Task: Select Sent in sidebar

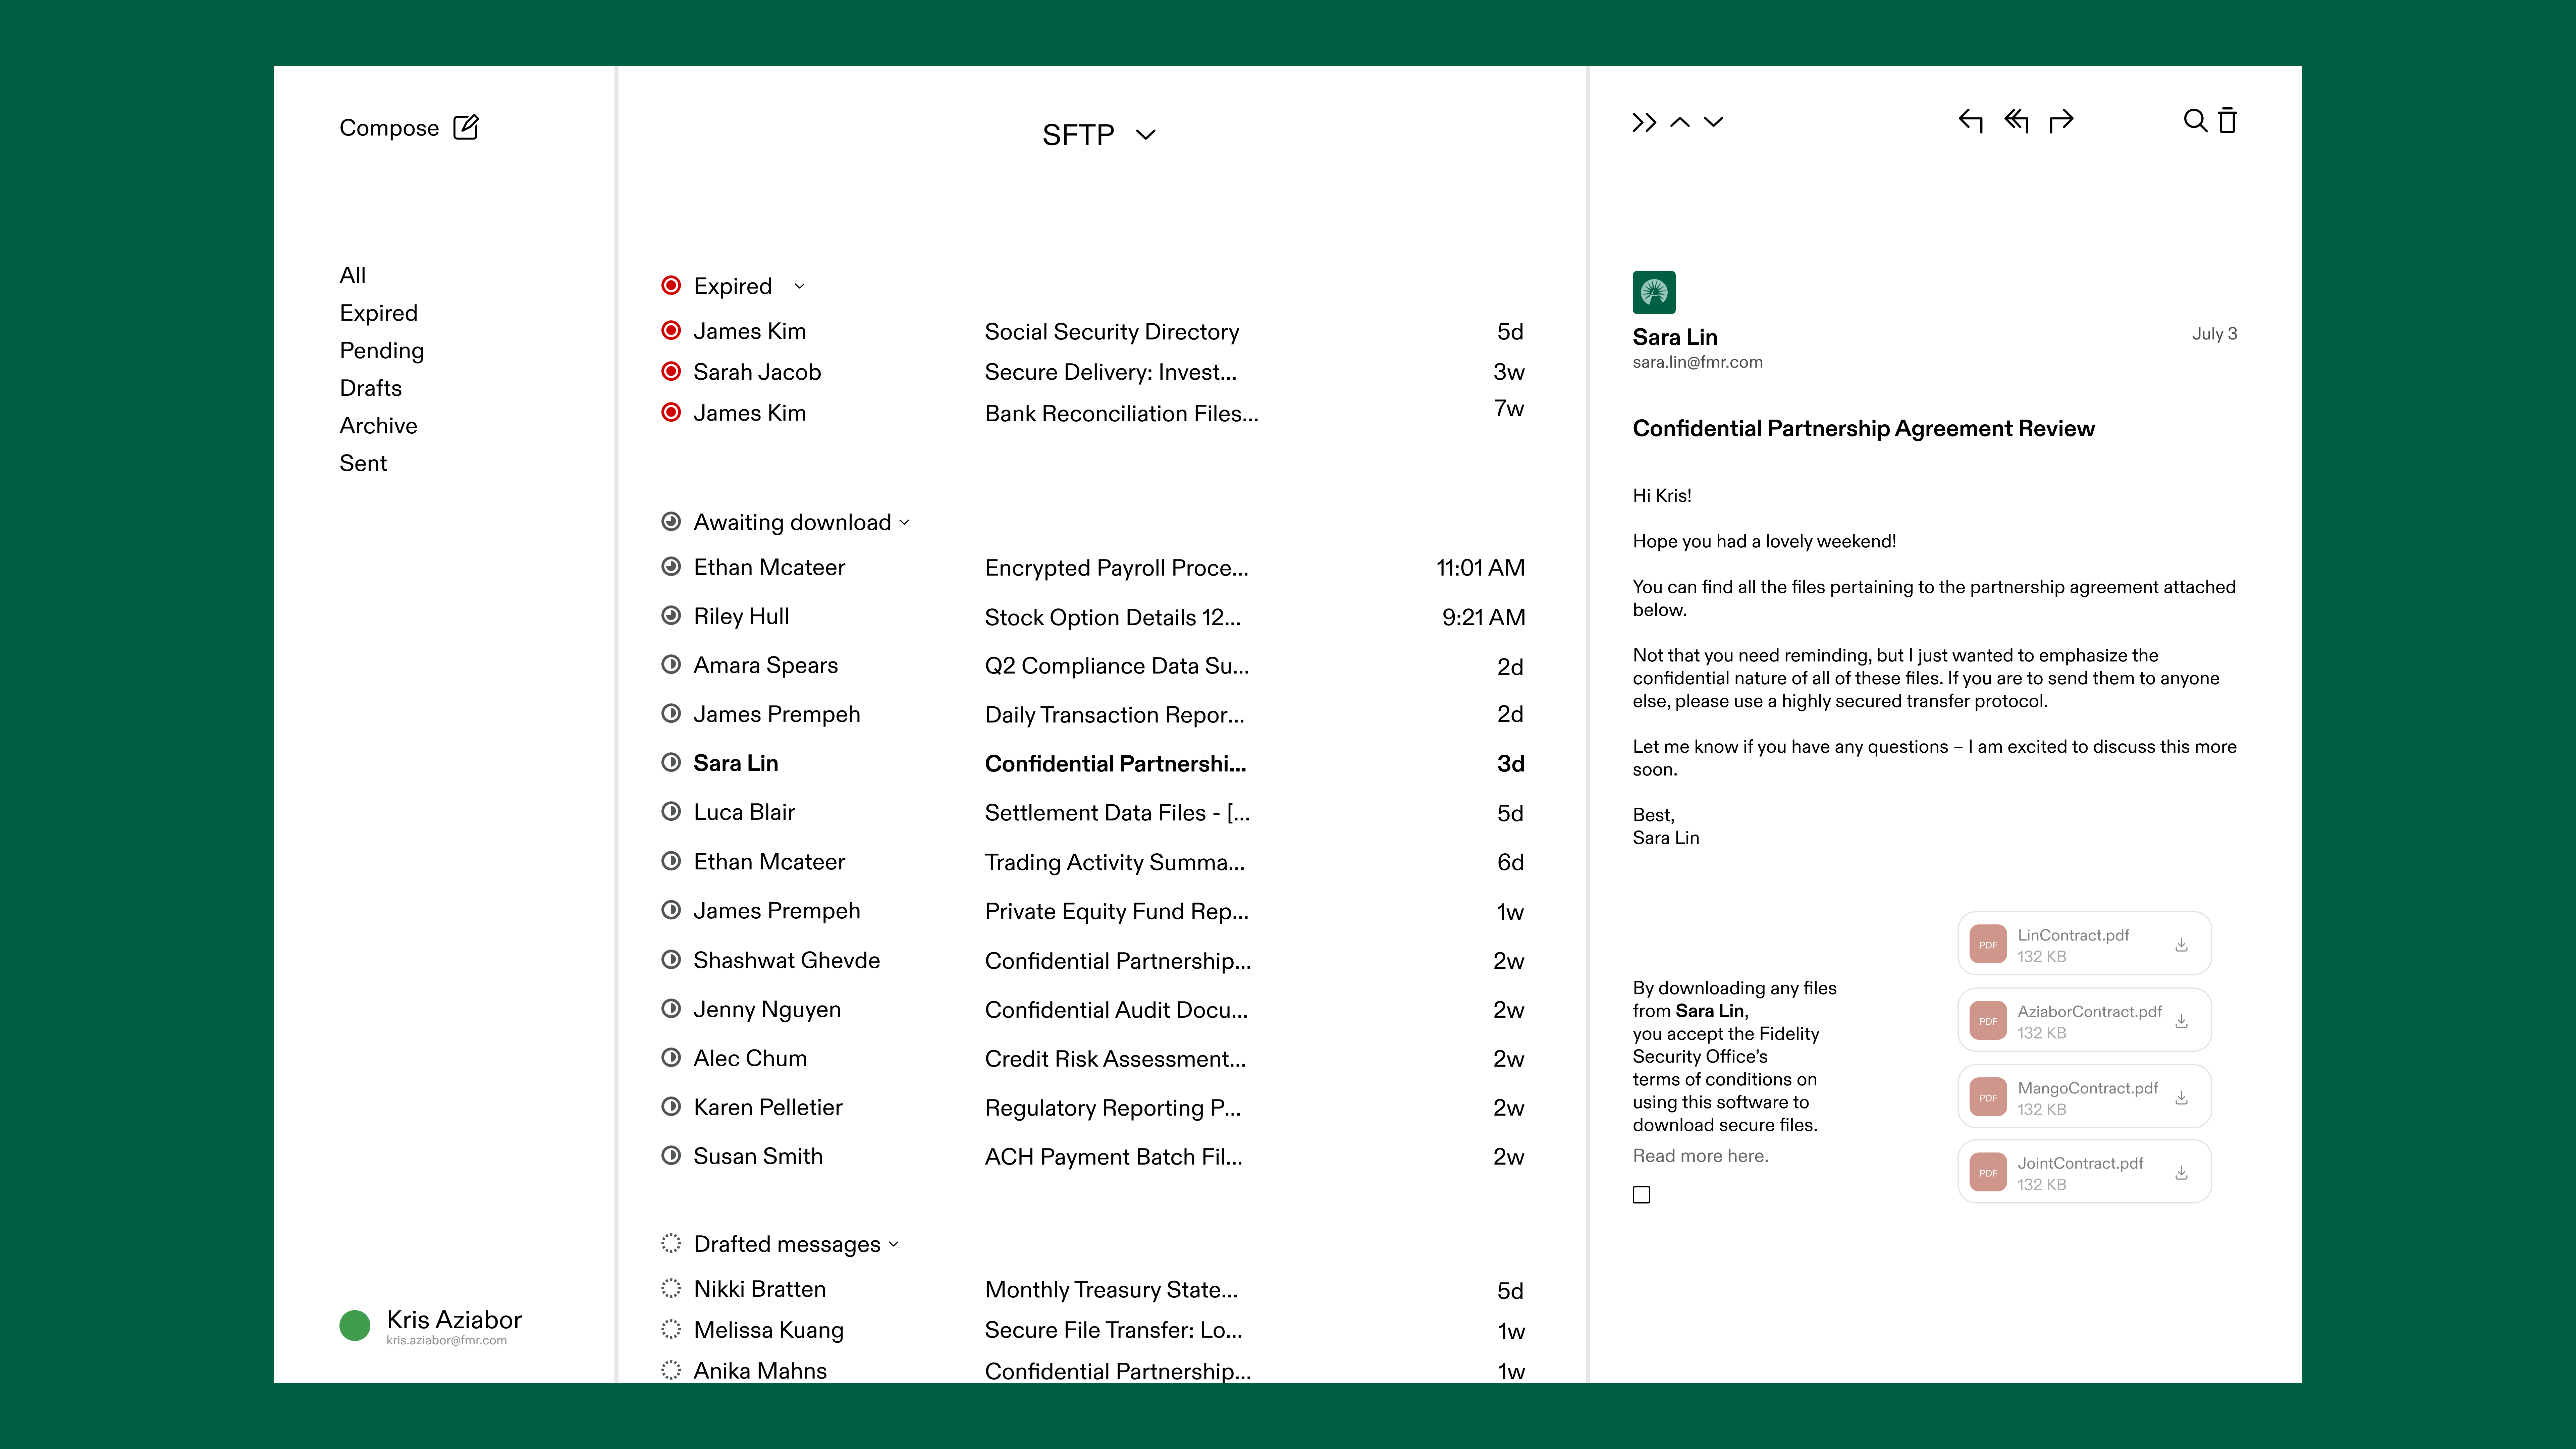Action: pos(363,463)
